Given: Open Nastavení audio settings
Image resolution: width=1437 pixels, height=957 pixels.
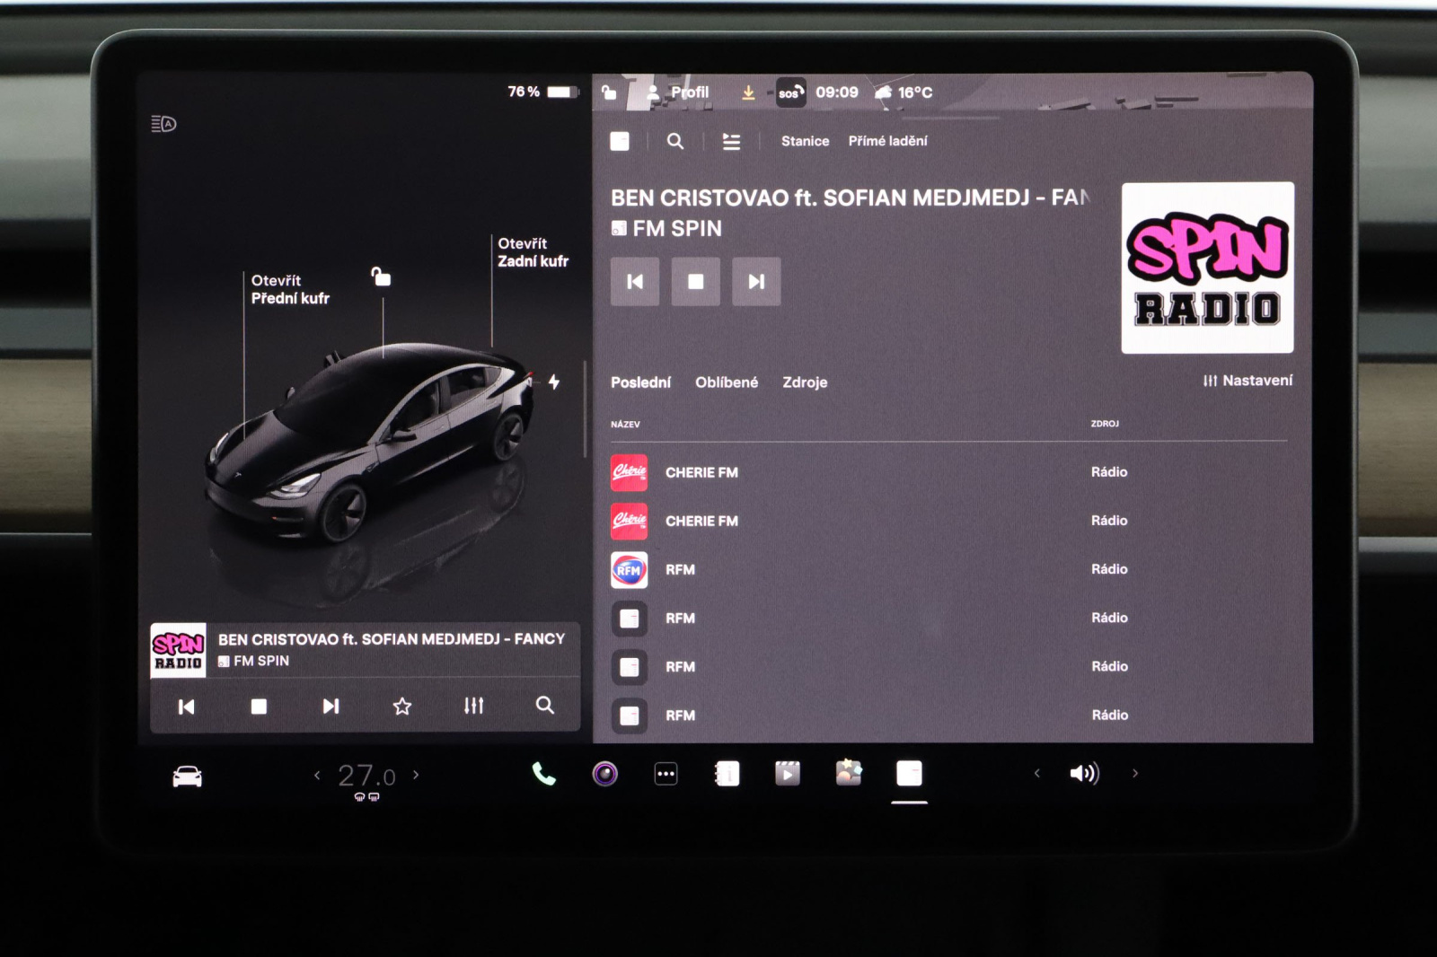Looking at the screenshot, I should click(1247, 381).
